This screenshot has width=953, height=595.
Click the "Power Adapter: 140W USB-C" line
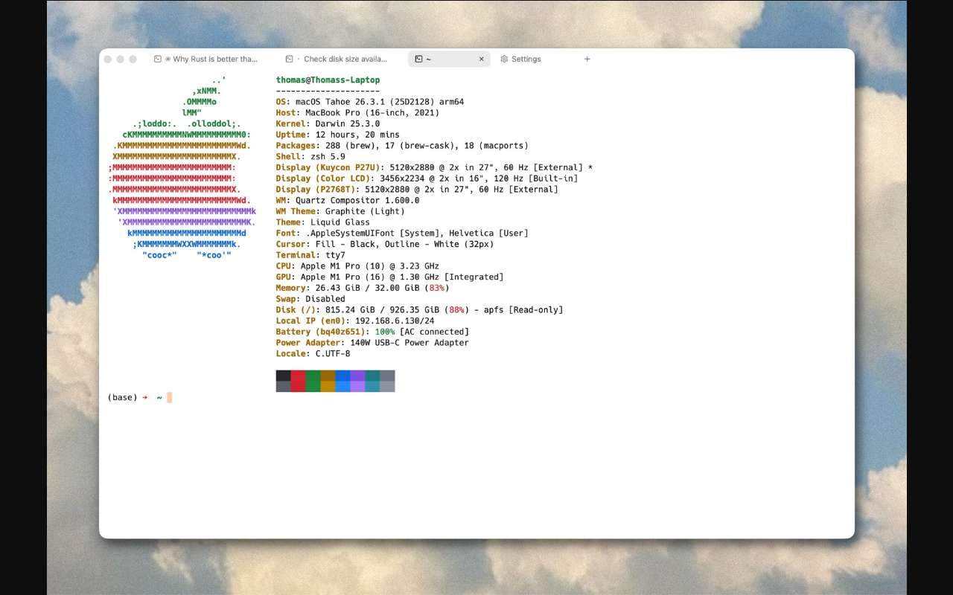pyautogui.click(x=372, y=343)
